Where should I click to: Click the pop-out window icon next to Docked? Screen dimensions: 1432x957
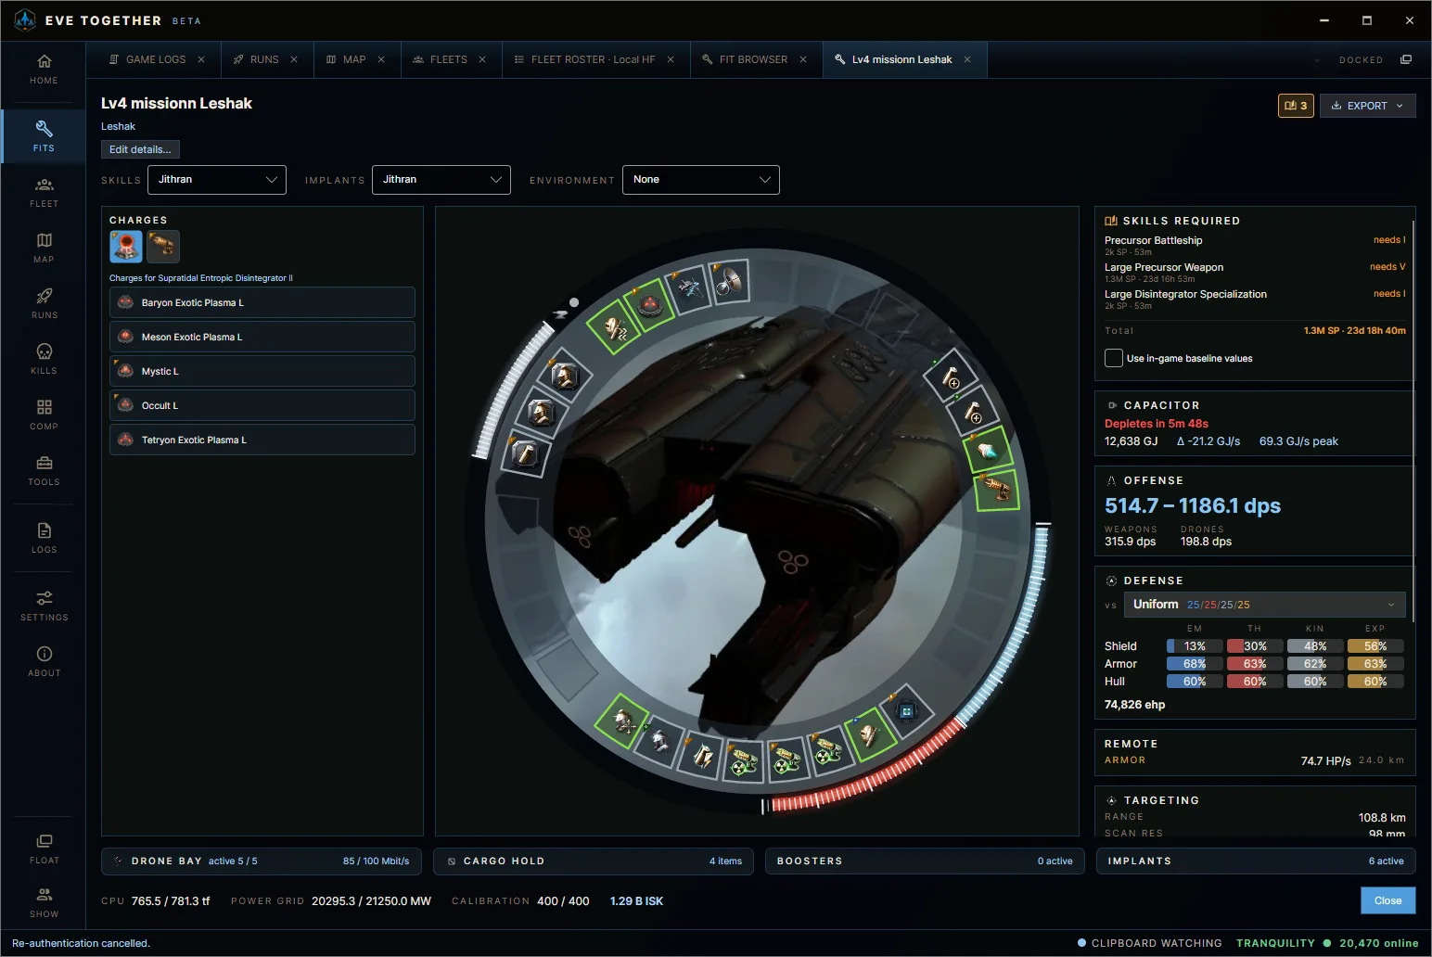click(x=1406, y=59)
